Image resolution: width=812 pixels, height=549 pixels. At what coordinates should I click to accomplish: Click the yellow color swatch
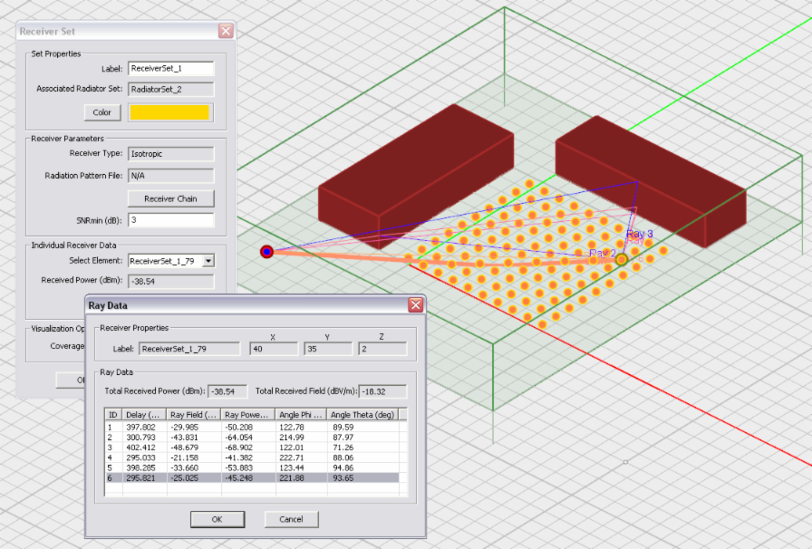170,112
